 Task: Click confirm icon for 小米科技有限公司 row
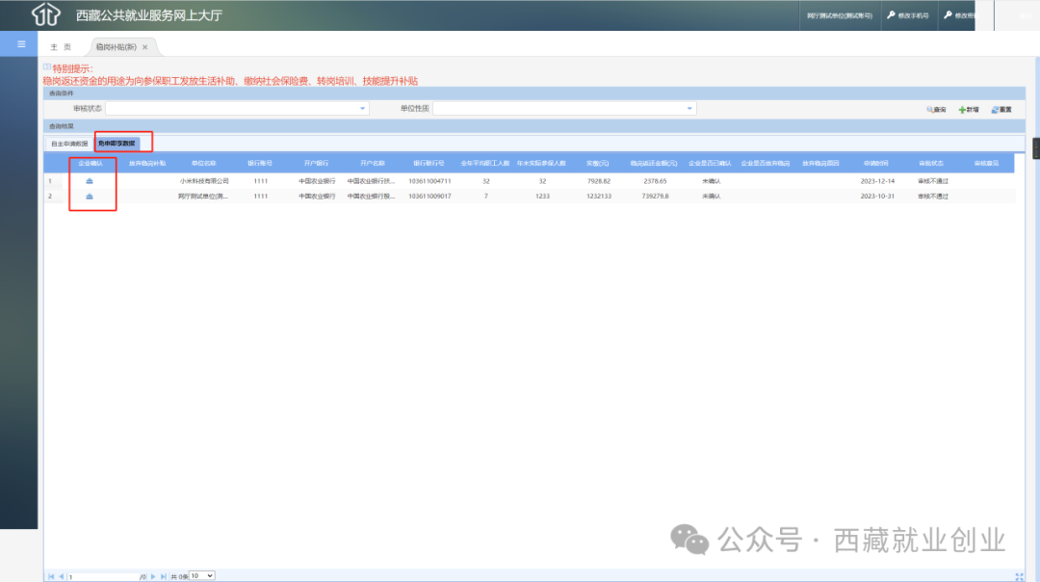[90, 180]
